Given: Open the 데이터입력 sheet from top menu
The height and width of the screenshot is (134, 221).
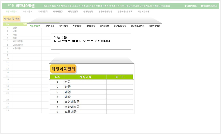Looking at the screenshot, I should click(x=43, y=11).
